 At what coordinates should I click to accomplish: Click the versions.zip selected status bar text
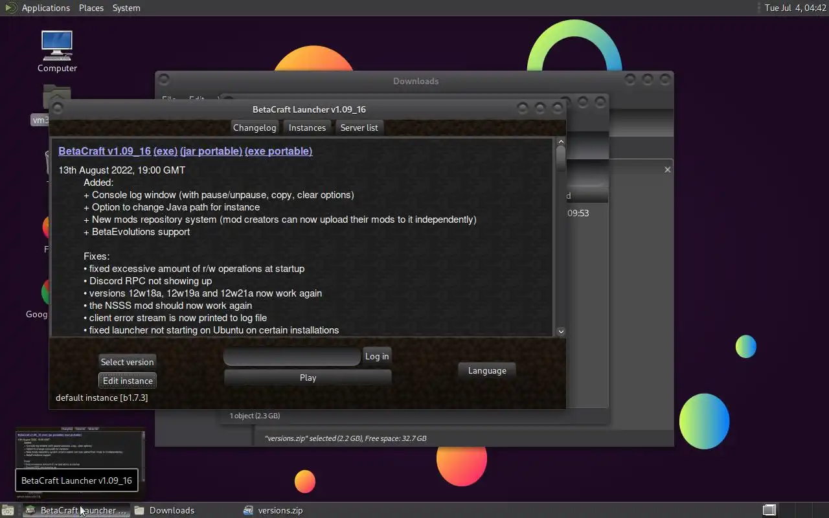click(345, 438)
